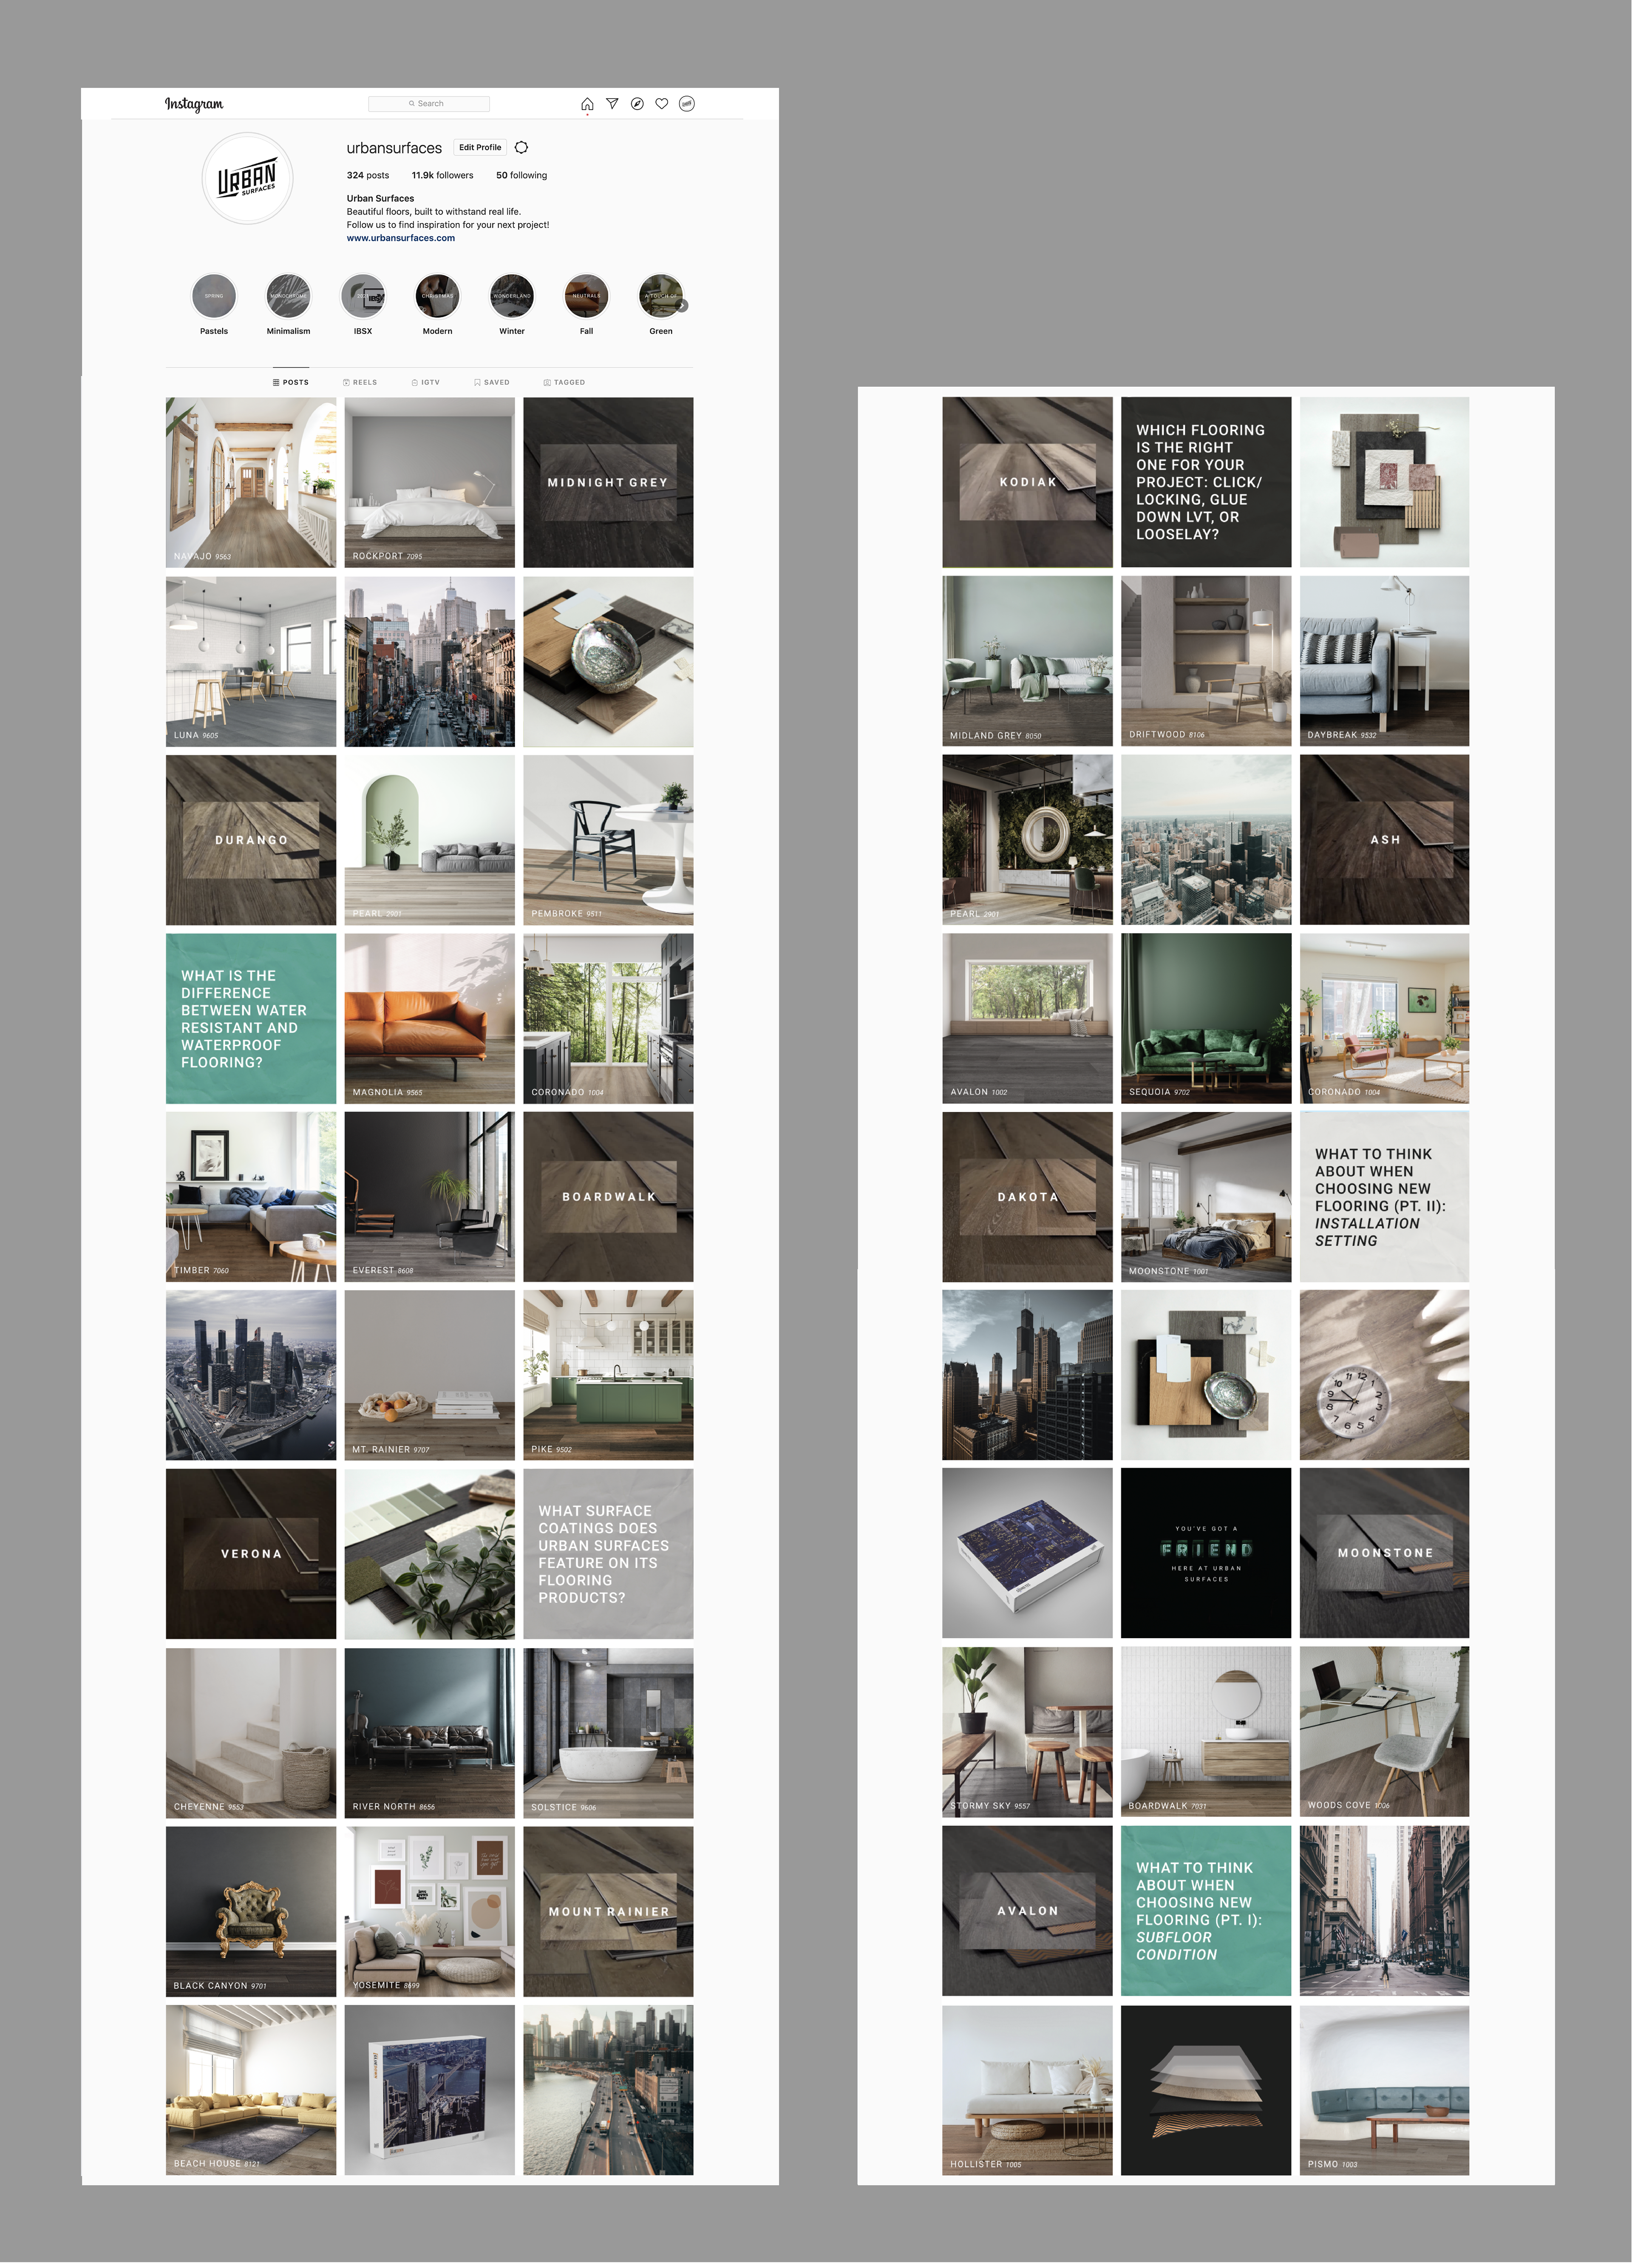Select the POSTS tab
Screen dimensions: 1632x2268
click(291, 382)
